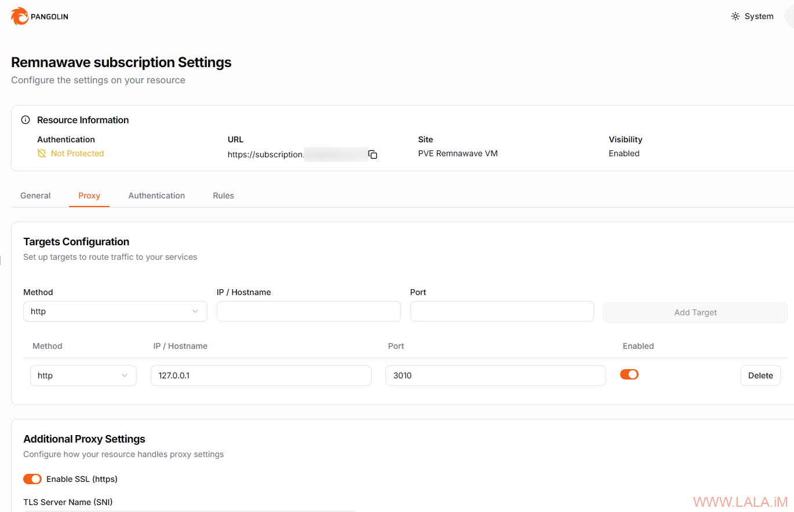Screen dimensions: 794x512
Task: Edit the 127.0.0.1 hostname field
Action: pyautogui.click(x=261, y=375)
